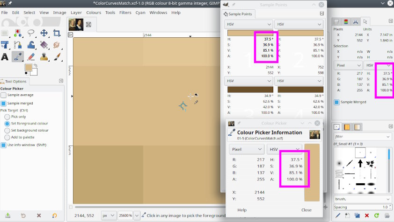This screenshot has width=394, height=222.
Task: Click the background colour swatch in toolbox
Action: click(x=35, y=73)
